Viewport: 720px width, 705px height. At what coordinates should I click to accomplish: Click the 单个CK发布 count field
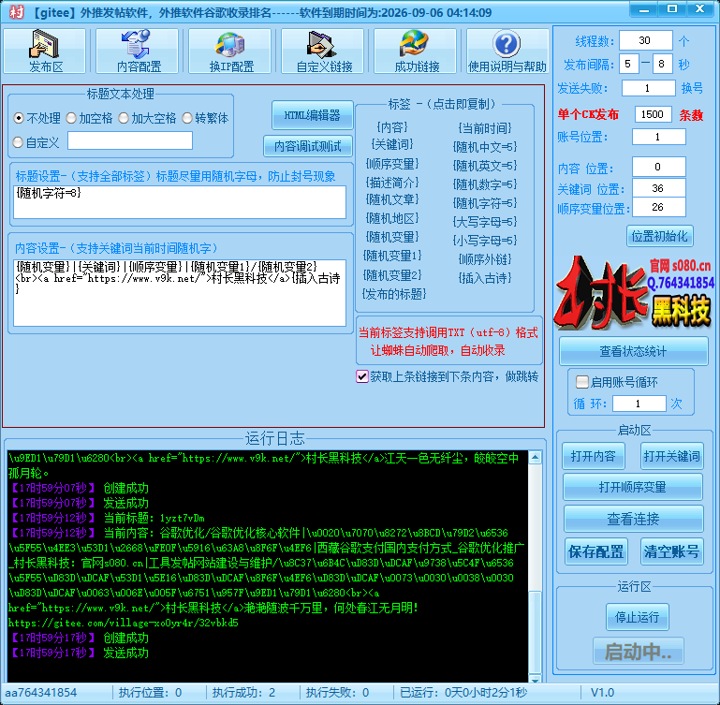click(653, 114)
